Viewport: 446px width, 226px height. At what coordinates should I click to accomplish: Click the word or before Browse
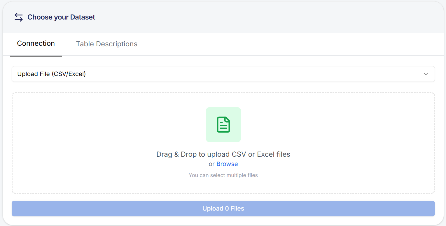click(212, 164)
